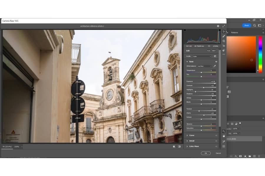The image size is (265, 176).
Task: Toggle Color Mixer panel visibility eye
Action: [x=216, y=147]
